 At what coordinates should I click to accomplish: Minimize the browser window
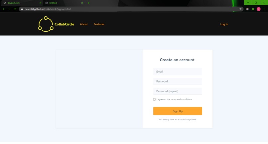tap(248, 2)
